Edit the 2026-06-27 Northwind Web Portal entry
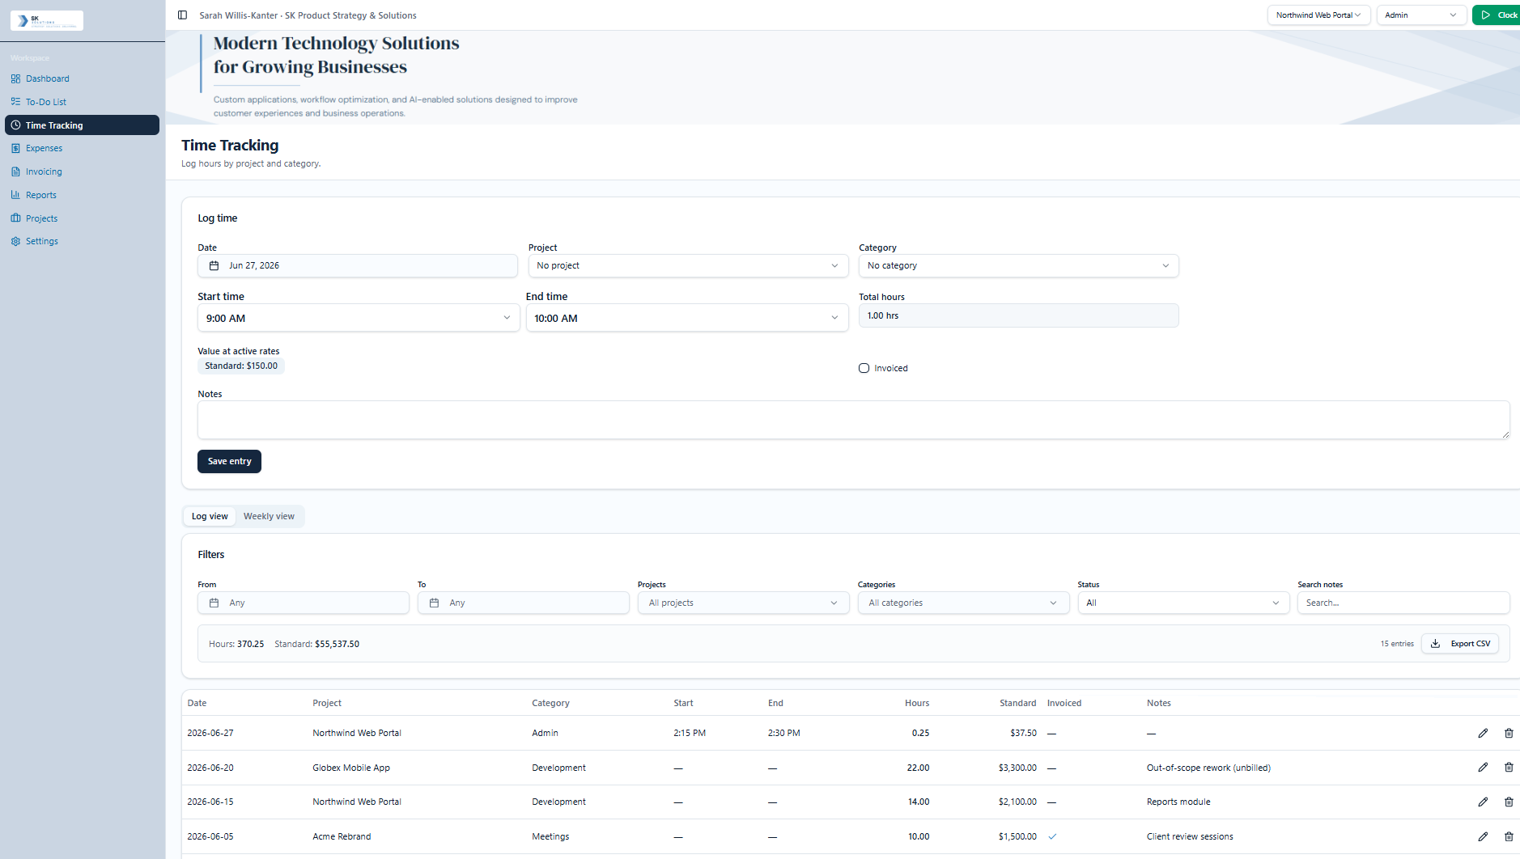This screenshot has width=1520, height=859. (x=1483, y=733)
